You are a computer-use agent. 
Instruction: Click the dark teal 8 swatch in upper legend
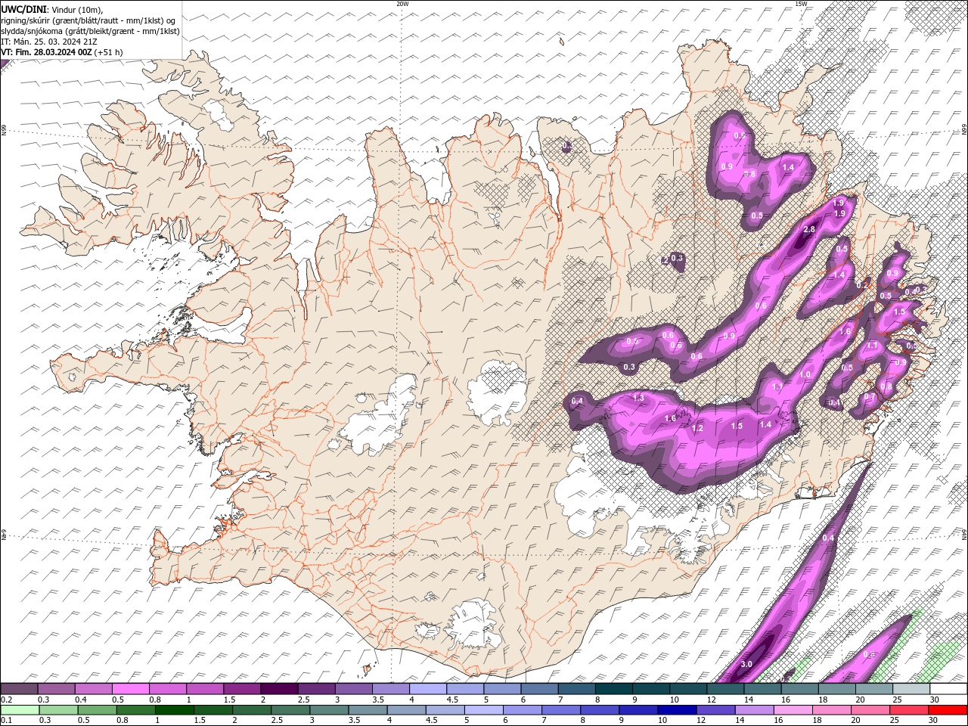click(x=614, y=689)
